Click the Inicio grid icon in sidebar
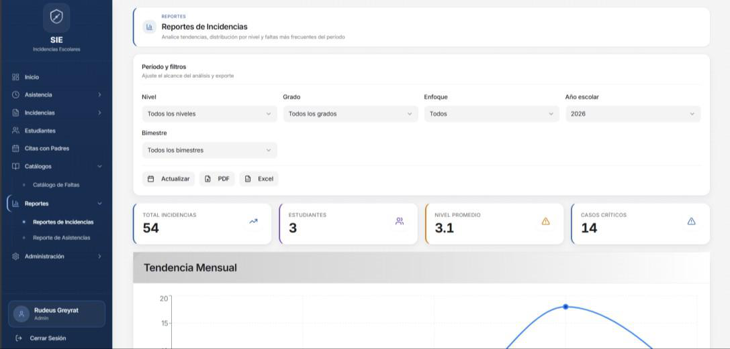The image size is (730, 349). point(15,77)
